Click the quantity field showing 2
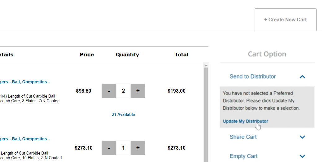 [x=123, y=91]
